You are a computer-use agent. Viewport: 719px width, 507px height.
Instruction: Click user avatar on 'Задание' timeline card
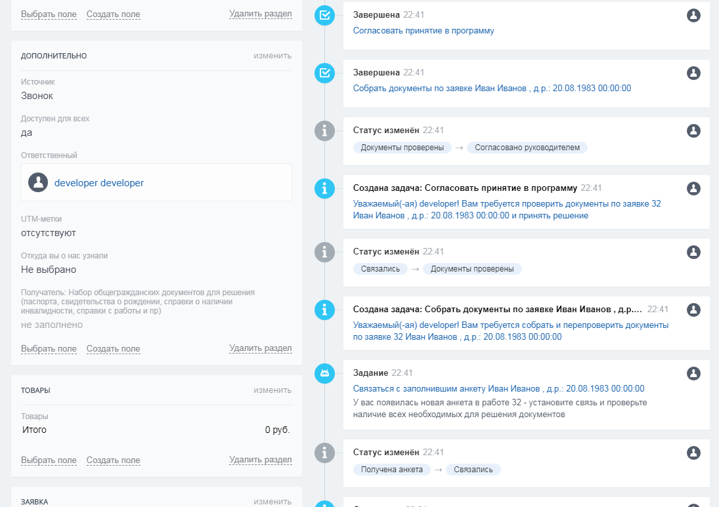pos(693,373)
